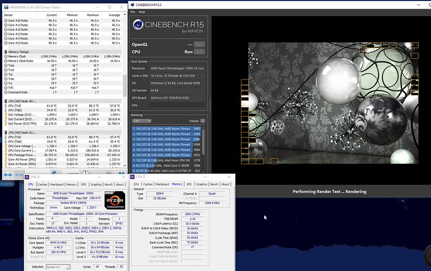This screenshot has width=431, height=271.
Task: Open the CPU ranking type dropdown
Action: click(142, 121)
